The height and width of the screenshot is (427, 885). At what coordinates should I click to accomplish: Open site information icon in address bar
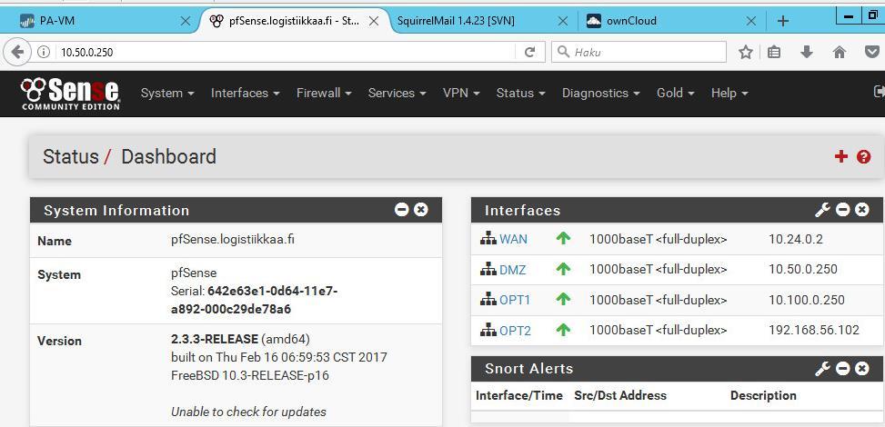tap(44, 53)
